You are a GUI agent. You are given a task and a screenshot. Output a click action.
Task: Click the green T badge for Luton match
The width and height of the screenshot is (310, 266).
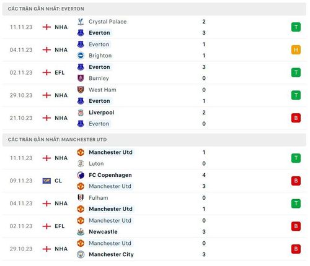point(296,158)
